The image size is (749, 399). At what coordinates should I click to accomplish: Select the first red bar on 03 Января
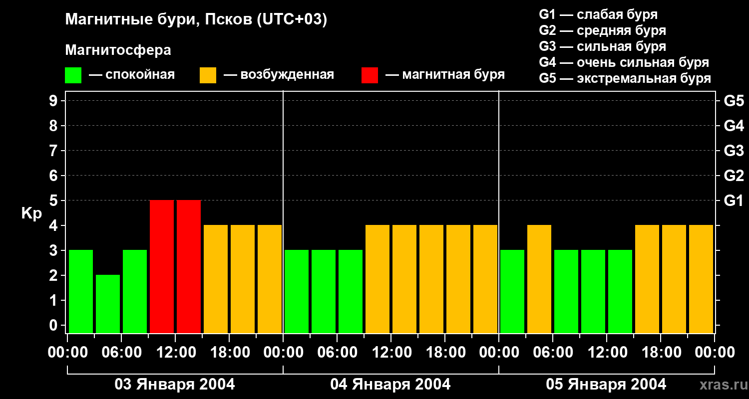click(x=162, y=266)
